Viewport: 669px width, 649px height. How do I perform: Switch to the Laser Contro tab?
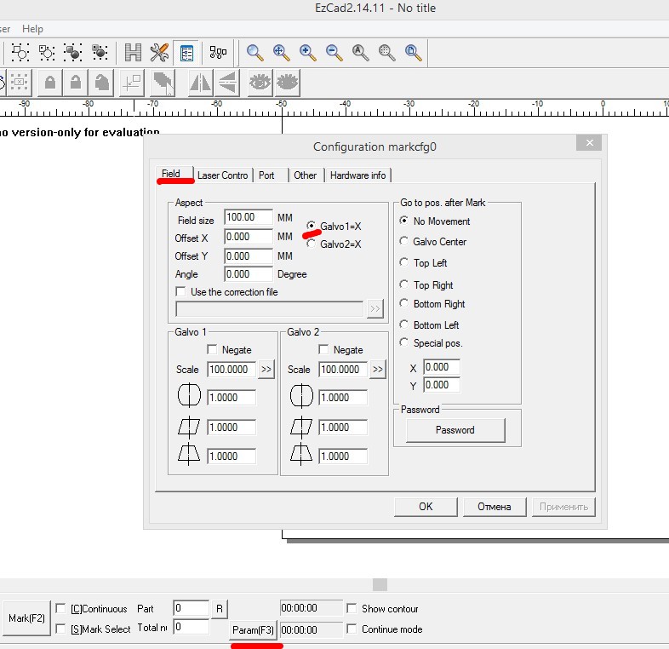(223, 175)
